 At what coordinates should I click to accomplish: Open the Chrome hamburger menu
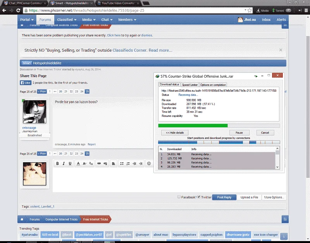coord(306,10)
